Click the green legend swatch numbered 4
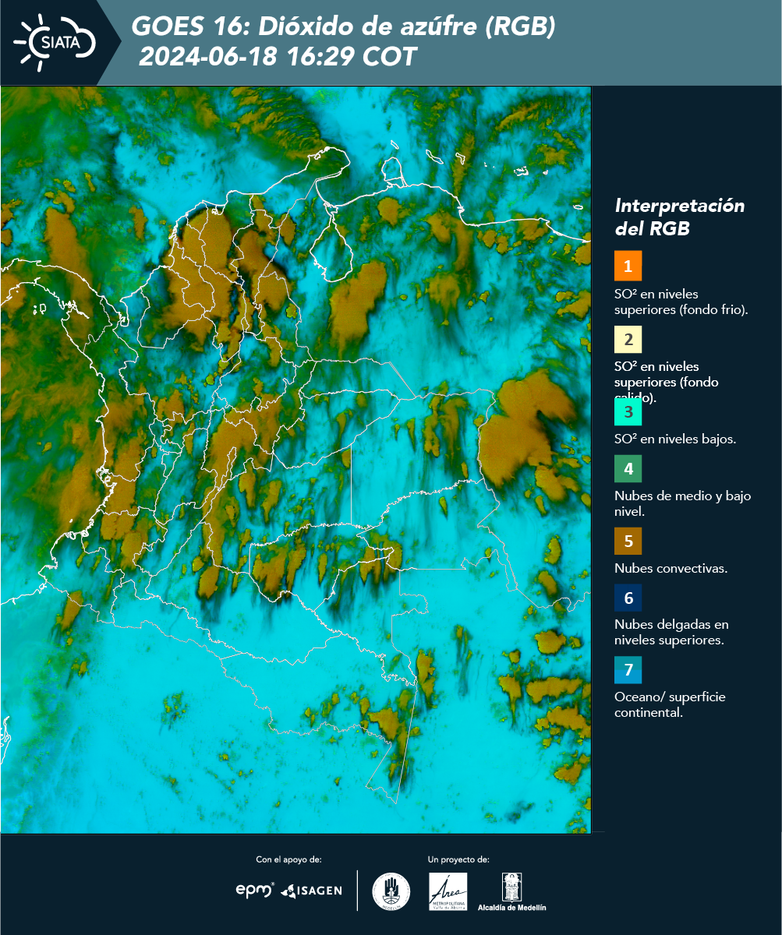Image resolution: width=782 pixels, height=935 pixels. pos(628,468)
